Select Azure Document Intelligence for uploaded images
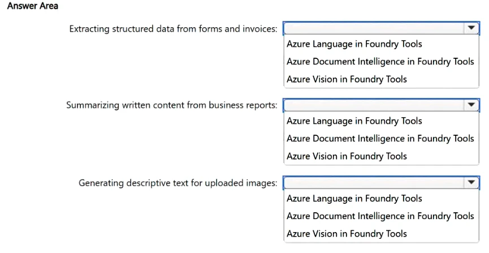 [x=380, y=216]
